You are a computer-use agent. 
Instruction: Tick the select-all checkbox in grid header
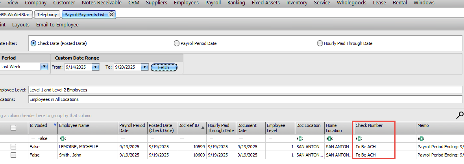[13, 128]
